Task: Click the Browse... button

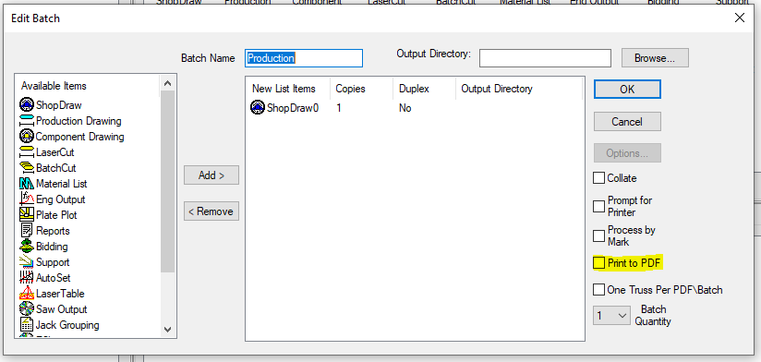Action: 655,58
